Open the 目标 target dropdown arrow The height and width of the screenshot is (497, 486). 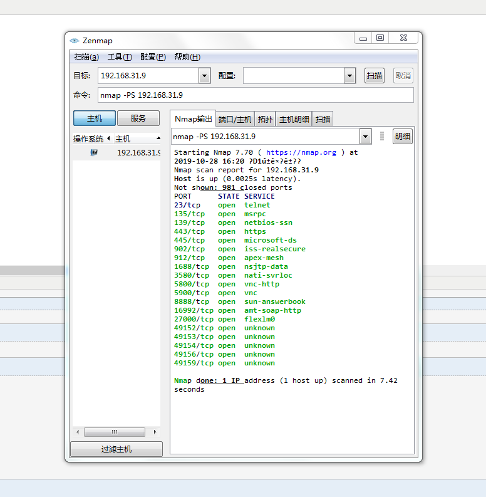[205, 76]
